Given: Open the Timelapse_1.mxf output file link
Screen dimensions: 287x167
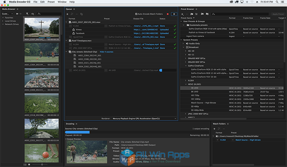Looking at the screenshot, I should [x=146, y=48].
